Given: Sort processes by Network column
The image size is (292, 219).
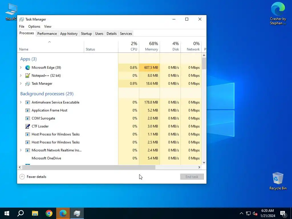Looking at the screenshot, I should point(191,46).
